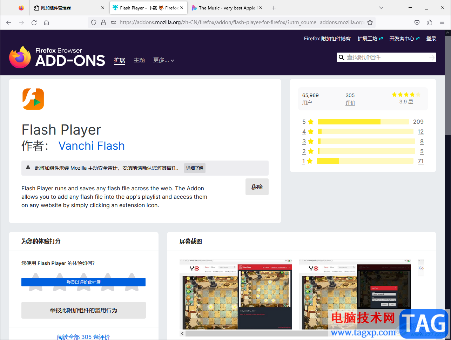The height and width of the screenshot is (340, 451).
Task: Open the Extensions puzzle-piece toolbar icon
Action: pyautogui.click(x=430, y=22)
